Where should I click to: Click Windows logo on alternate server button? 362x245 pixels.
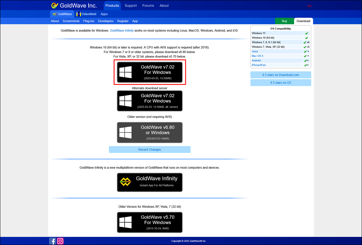[125, 101]
